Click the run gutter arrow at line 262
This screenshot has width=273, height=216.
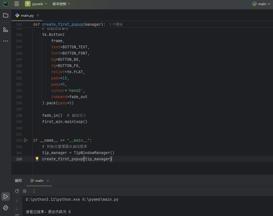point(26,140)
